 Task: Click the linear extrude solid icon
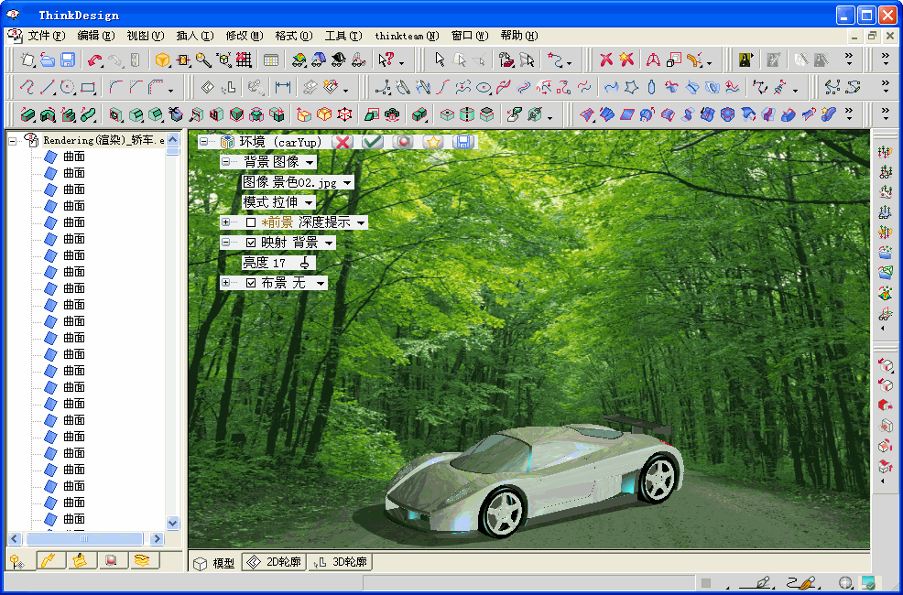(27, 114)
